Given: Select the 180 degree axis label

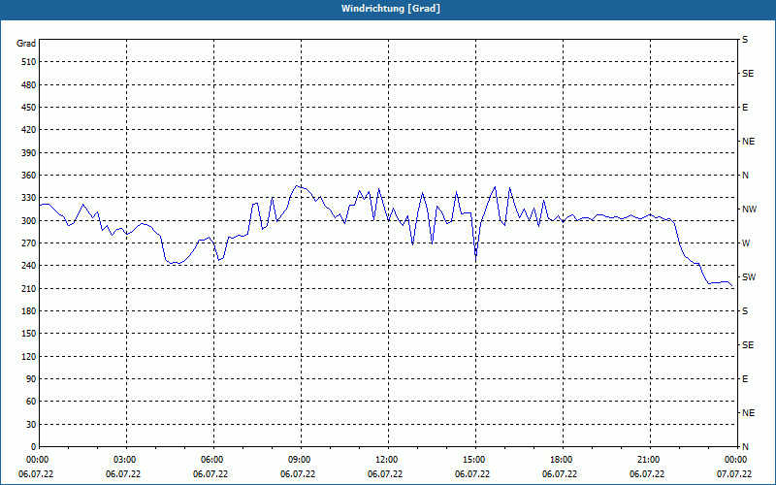Looking at the screenshot, I should (x=29, y=310).
